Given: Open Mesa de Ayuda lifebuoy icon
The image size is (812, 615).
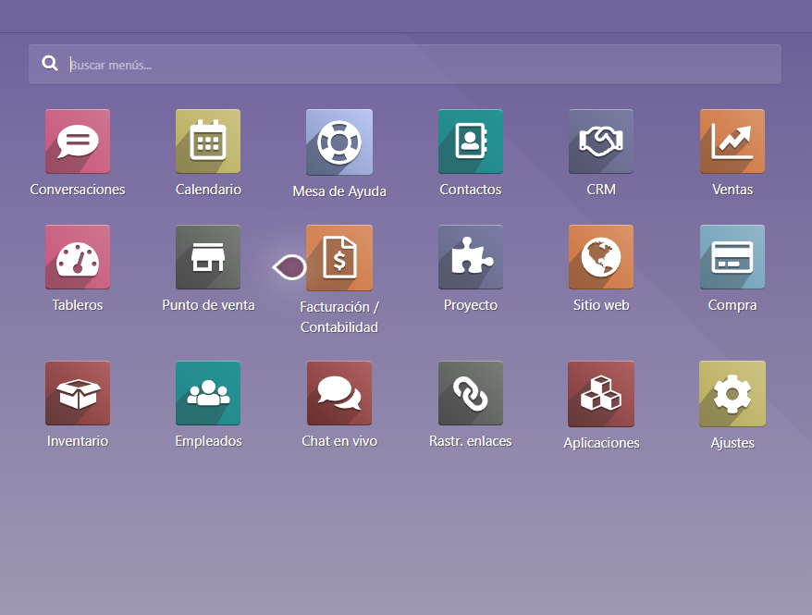Looking at the screenshot, I should [339, 142].
